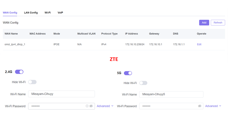The width and height of the screenshot is (228, 124).
Task: Focus the 2.4G Wi-Fi Password field
Action: pos(56,106)
